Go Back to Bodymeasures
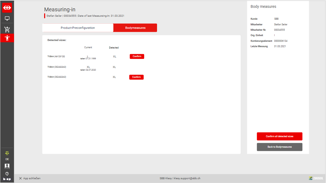 279,147
